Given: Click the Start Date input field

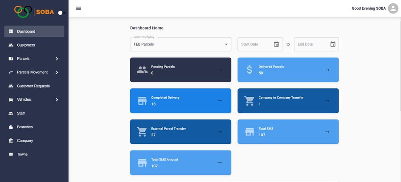Looking at the screenshot, I should pos(260,44).
